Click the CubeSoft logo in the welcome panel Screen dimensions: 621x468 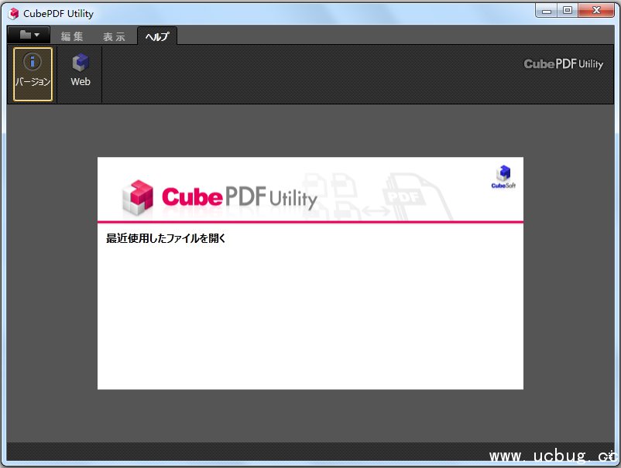[x=503, y=176]
